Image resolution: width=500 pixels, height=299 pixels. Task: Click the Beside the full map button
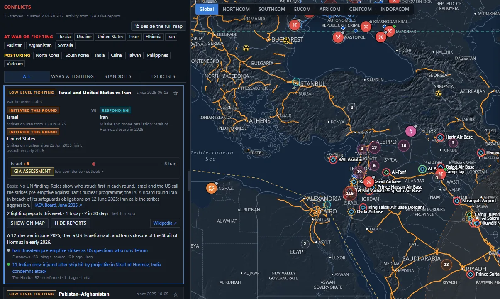click(159, 26)
